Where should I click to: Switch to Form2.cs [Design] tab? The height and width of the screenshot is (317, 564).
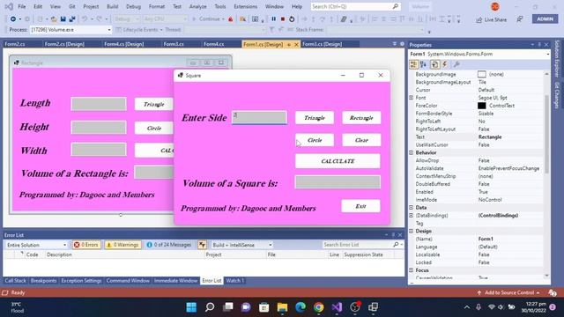[64, 44]
